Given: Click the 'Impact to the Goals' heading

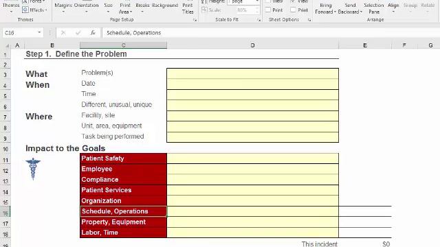Looking at the screenshot, I should tap(65, 148).
